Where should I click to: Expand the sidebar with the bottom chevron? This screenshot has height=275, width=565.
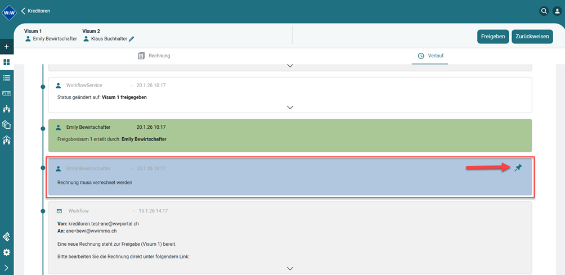pyautogui.click(x=7, y=268)
